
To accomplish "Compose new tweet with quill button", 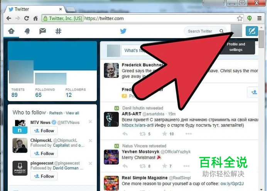I will (252, 31).
